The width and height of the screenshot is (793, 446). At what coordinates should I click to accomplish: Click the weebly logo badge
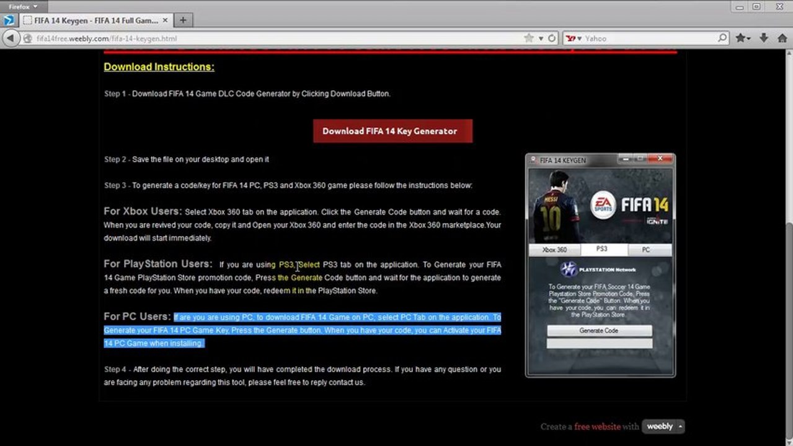point(660,427)
